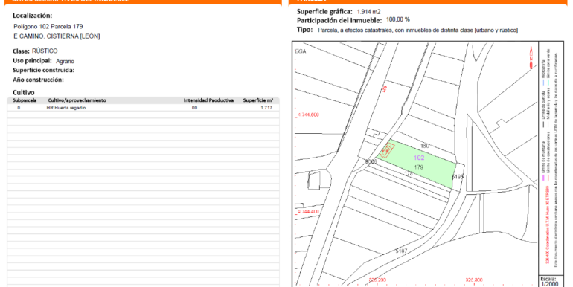Select the green highlighted parcel 179
The image size is (573, 287).
(x=417, y=164)
